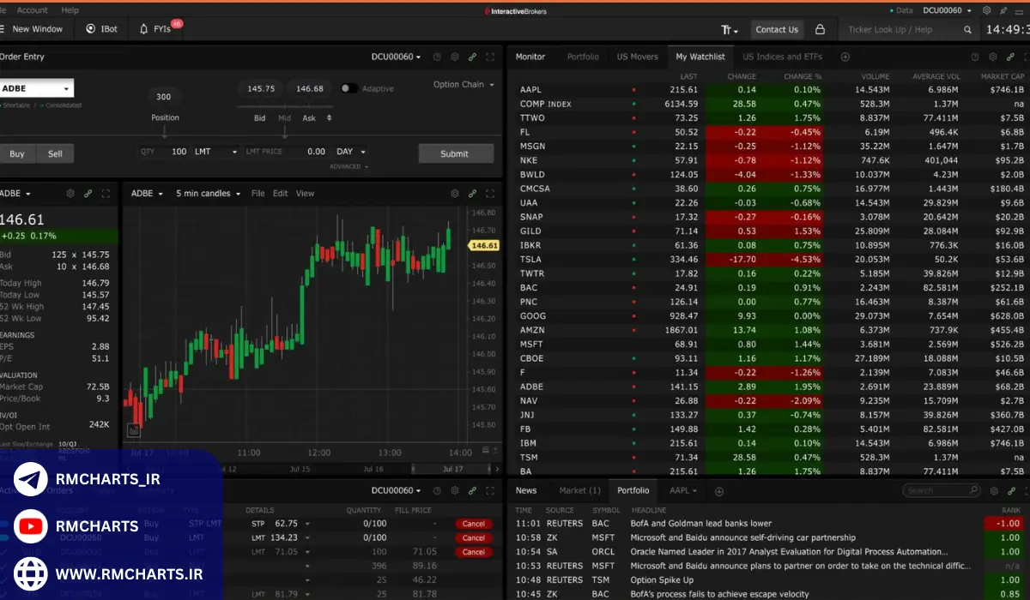Open the font size adjuster icon
Screen dimensions: 1030x600
[729, 29]
